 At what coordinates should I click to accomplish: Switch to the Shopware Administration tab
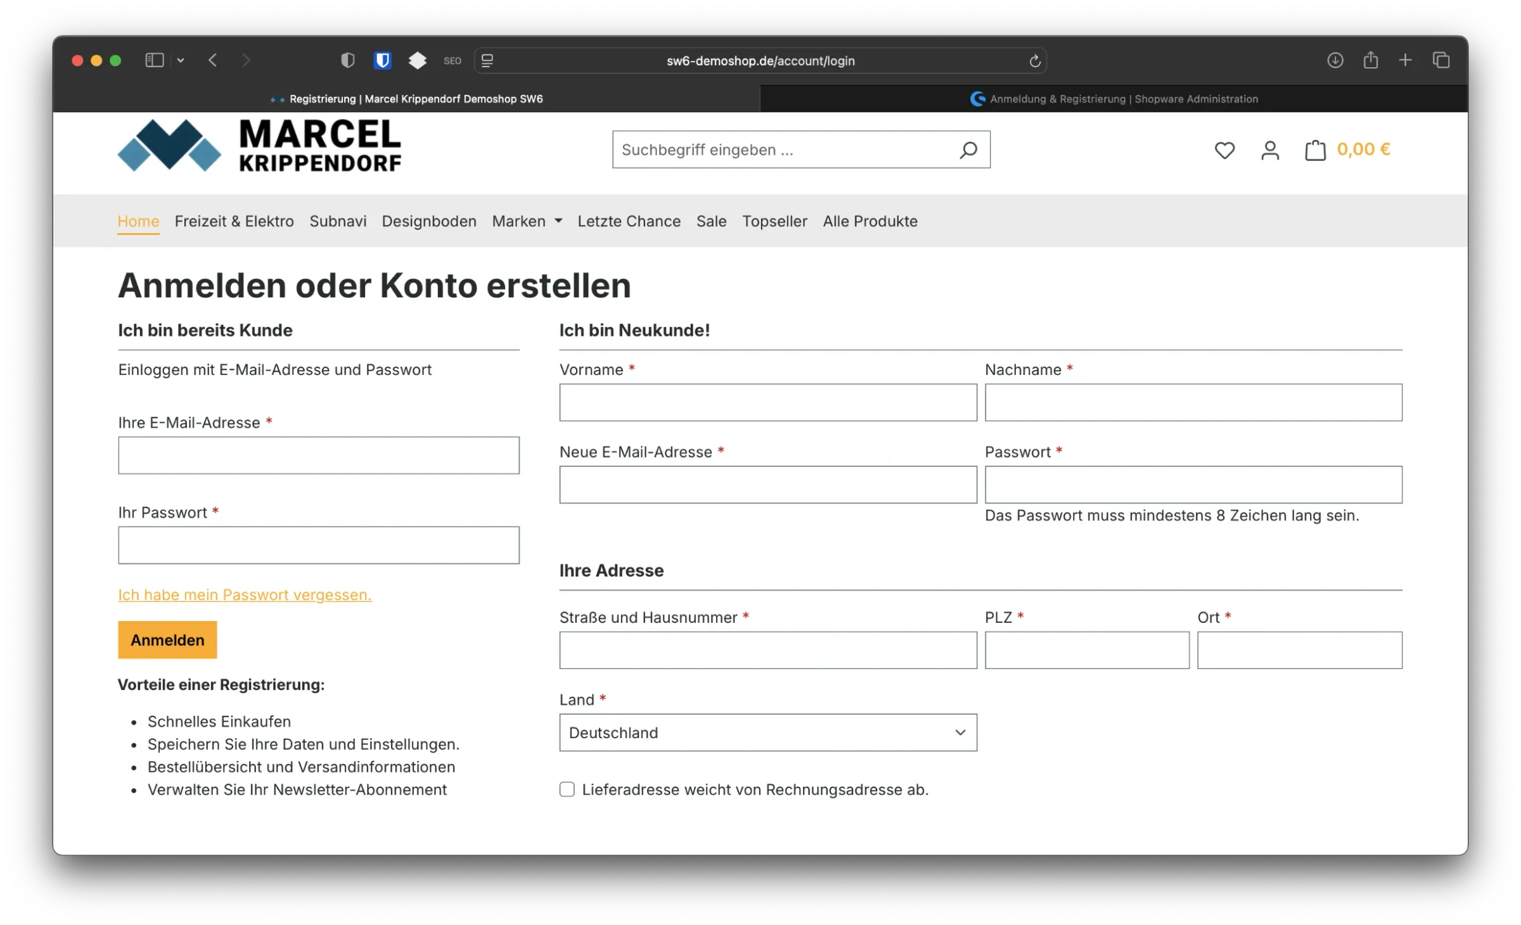pyautogui.click(x=1115, y=99)
